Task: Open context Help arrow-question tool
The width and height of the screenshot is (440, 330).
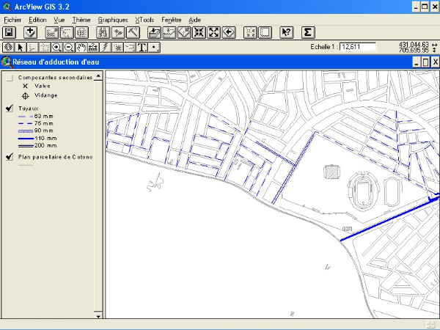Action: 286,32
